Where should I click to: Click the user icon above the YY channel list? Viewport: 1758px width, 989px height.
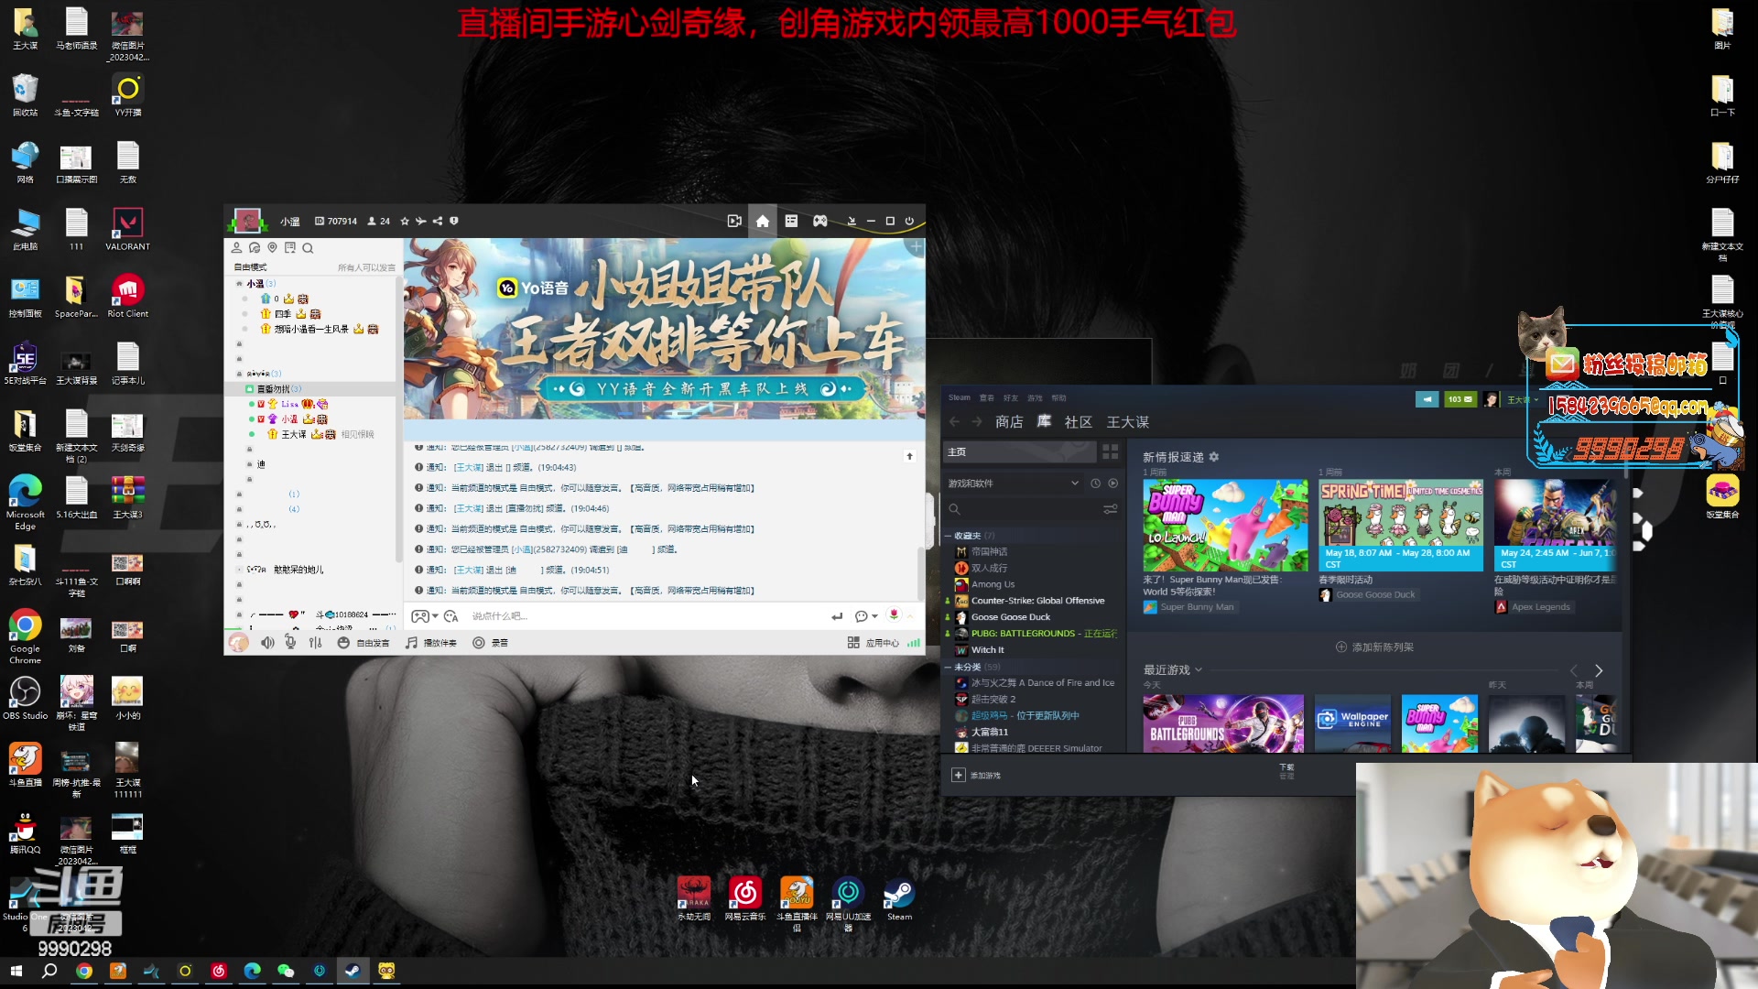236,247
